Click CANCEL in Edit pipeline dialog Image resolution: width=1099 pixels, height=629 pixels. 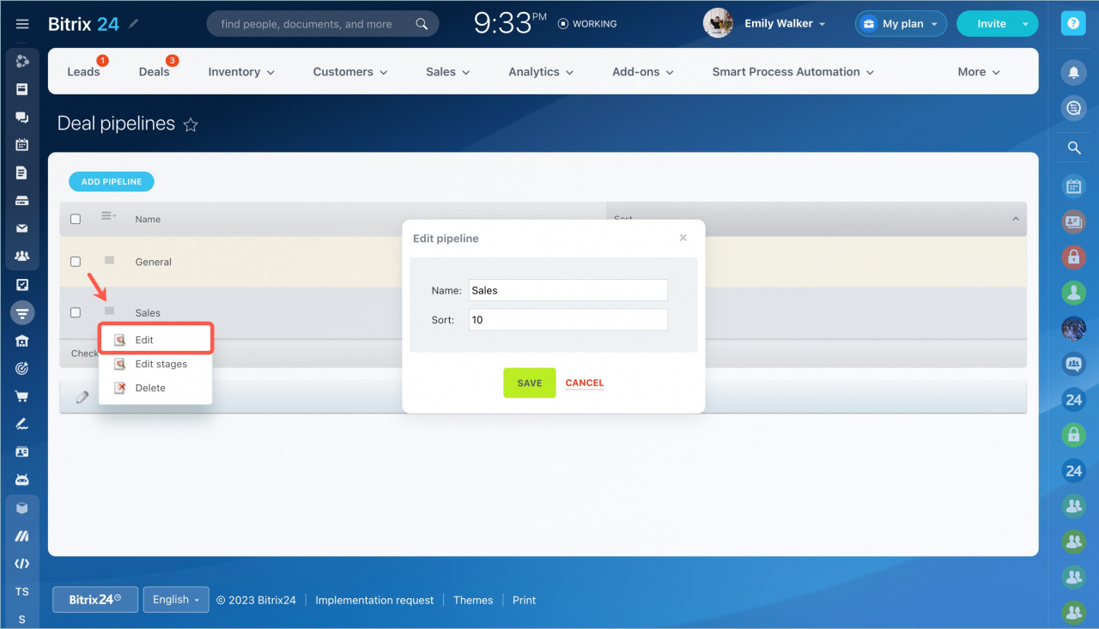coord(585,383)
